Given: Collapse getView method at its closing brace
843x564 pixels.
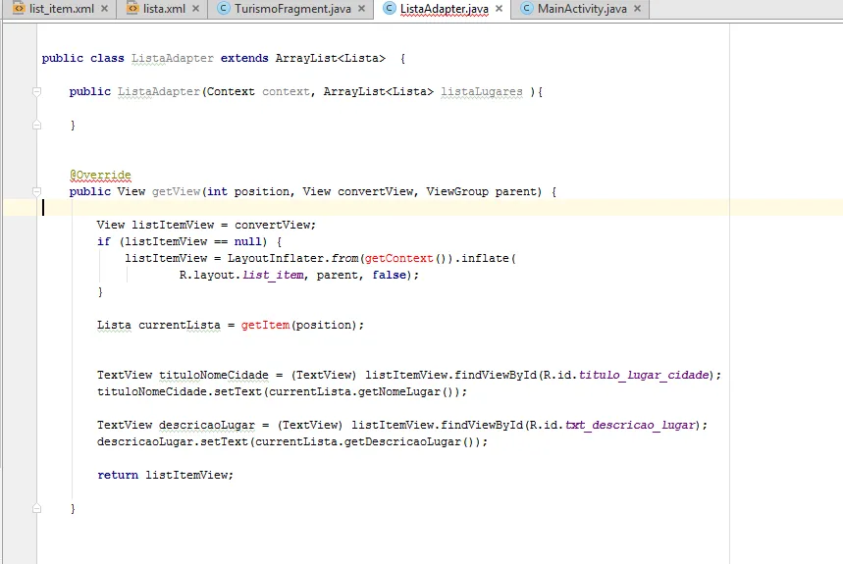Looking at the screenshot, I should tap(36, 508).
